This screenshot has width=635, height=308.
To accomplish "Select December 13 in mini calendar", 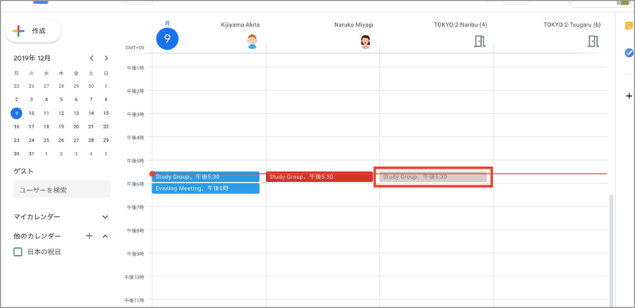I will tap(76, 113).
